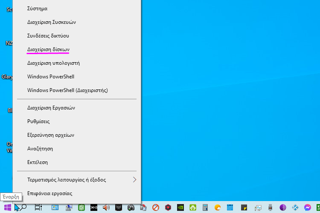Launch Windows PowerShell (Διαχειριστής) entry
The image size is (320, 213).
pyautogui.click(x=77, y=90)
